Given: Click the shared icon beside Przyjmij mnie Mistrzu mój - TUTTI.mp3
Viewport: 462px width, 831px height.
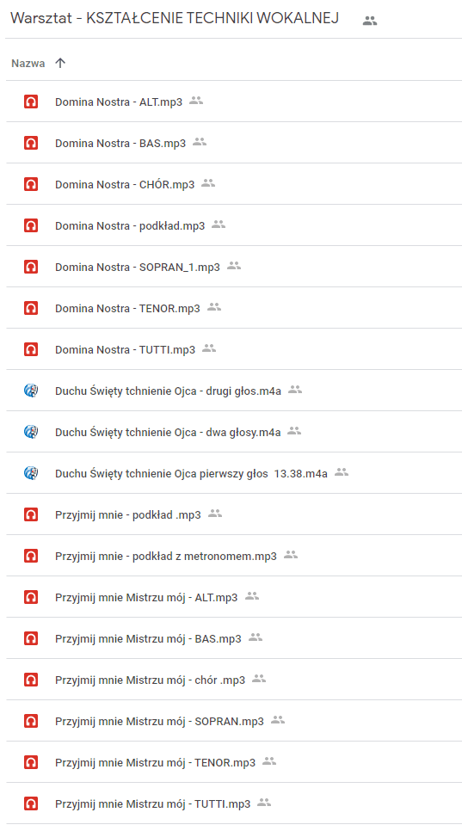Looking at the screenshot, I should click(x=264, y=803).
